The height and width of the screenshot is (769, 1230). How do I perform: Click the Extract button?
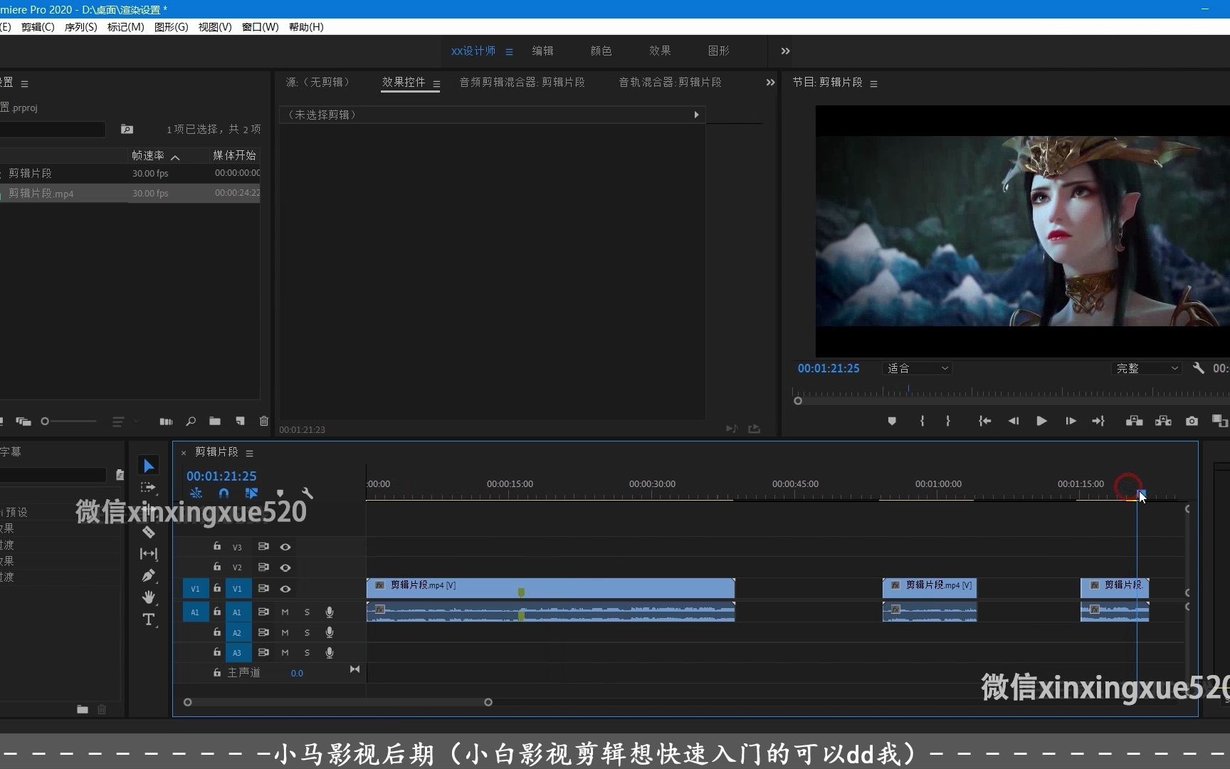click(x=1163, y=421)
